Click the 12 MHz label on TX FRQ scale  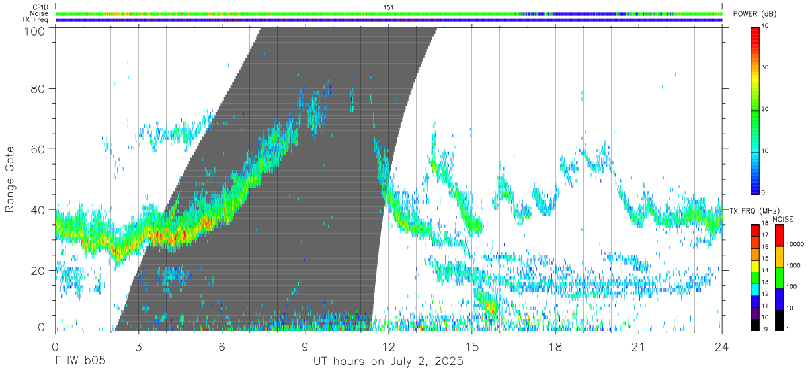coord(765,294)
